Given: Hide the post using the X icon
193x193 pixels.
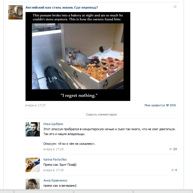Looking at the screenshot, I should point(175,7).
